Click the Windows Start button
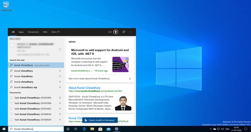The width and height of the screenshot is (251, 132). click(x=4, y=129)
